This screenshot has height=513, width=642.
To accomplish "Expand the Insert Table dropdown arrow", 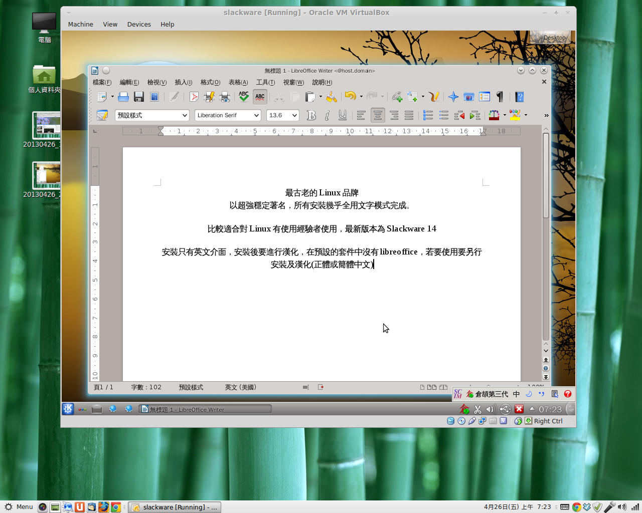I will coord(423,97).
